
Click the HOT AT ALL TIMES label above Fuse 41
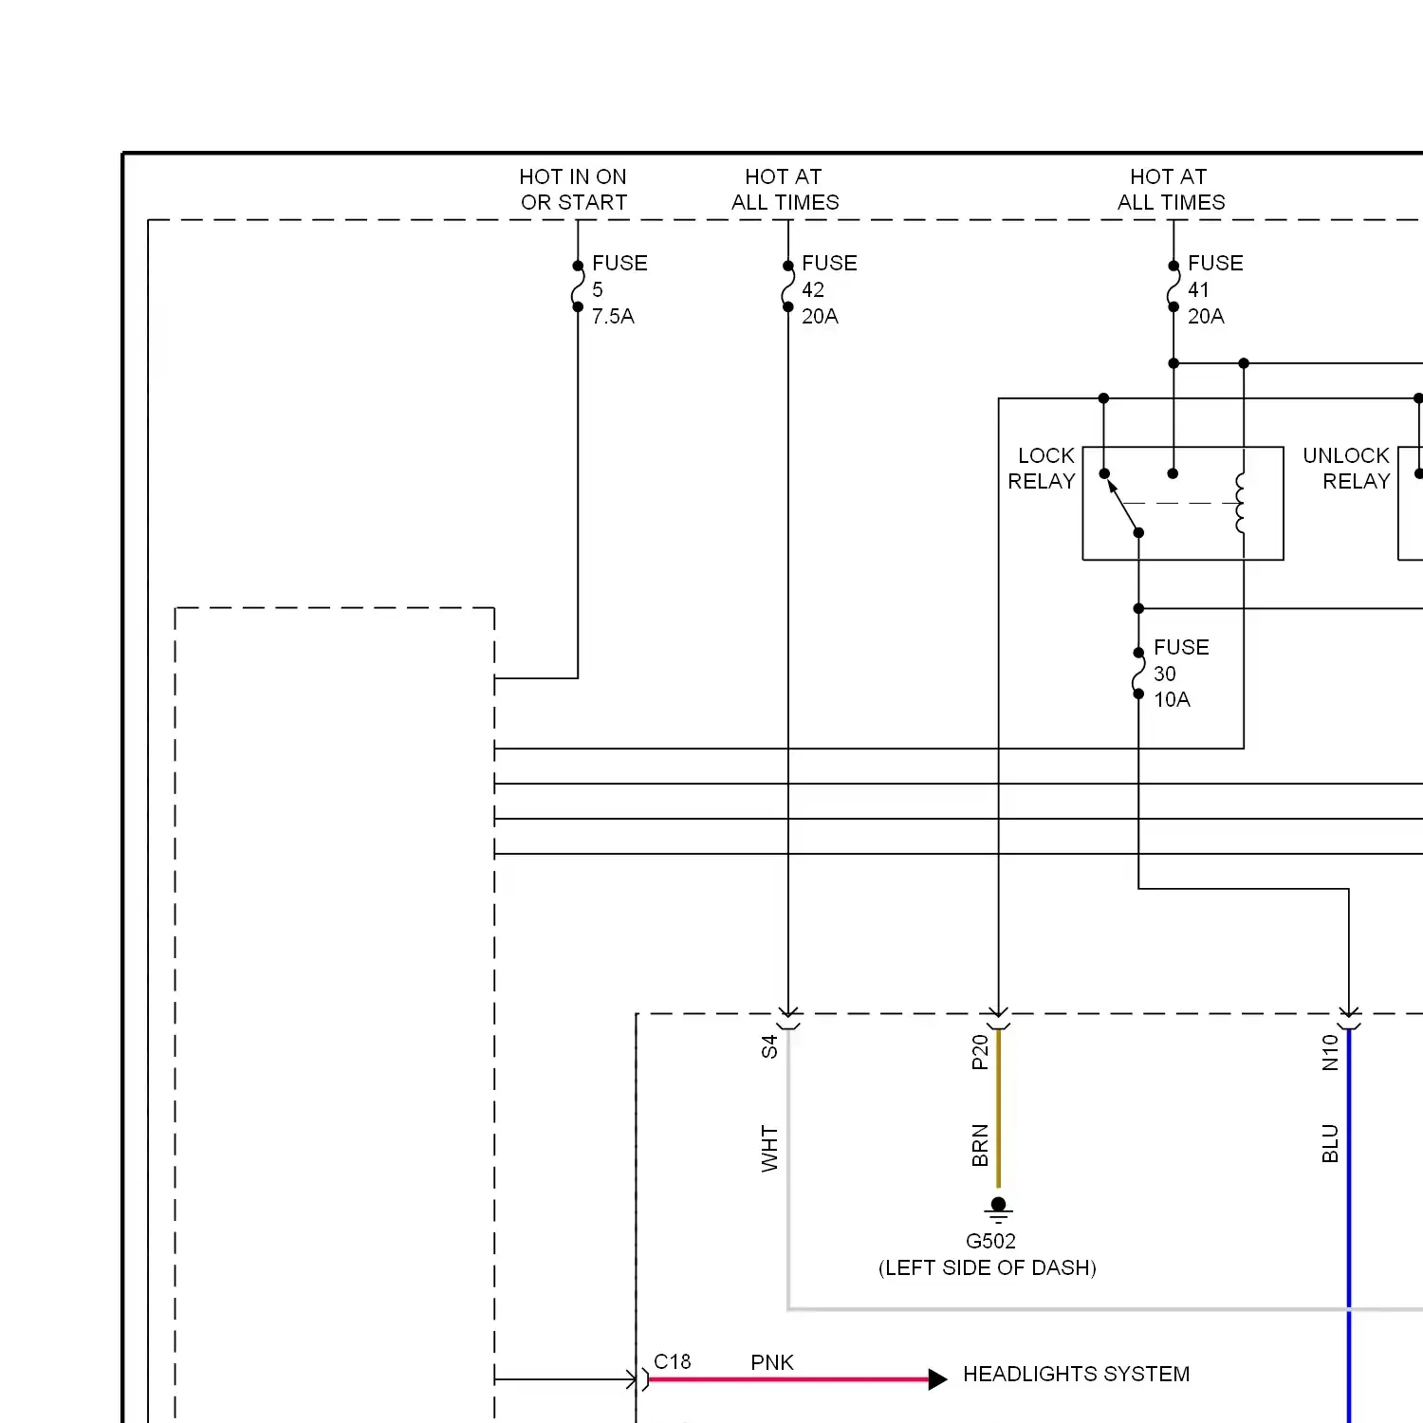(1171, 190)
